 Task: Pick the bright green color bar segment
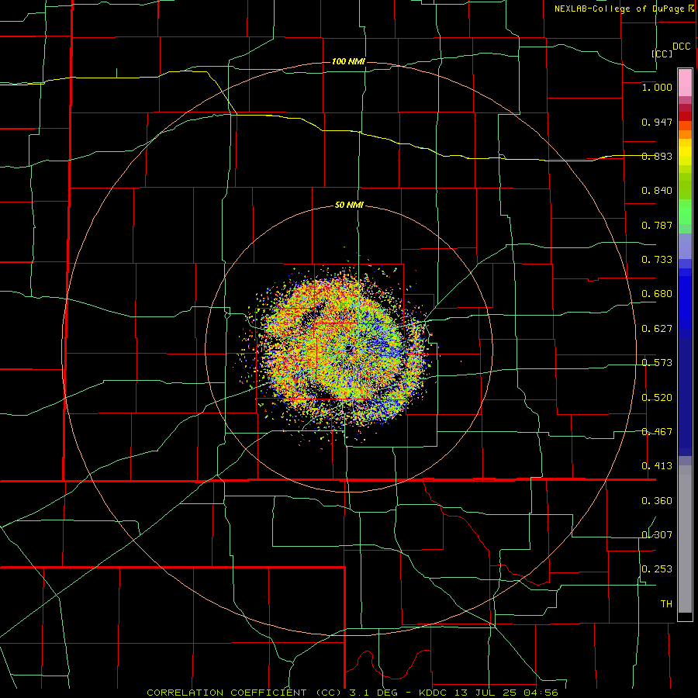pos(685,212)
